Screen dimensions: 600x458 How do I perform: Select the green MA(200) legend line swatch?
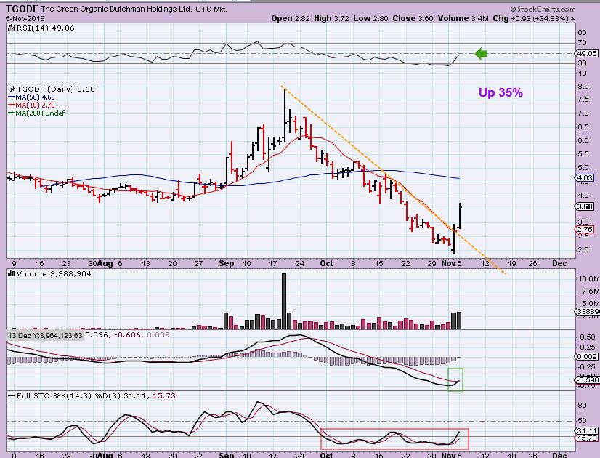[11, 113]
